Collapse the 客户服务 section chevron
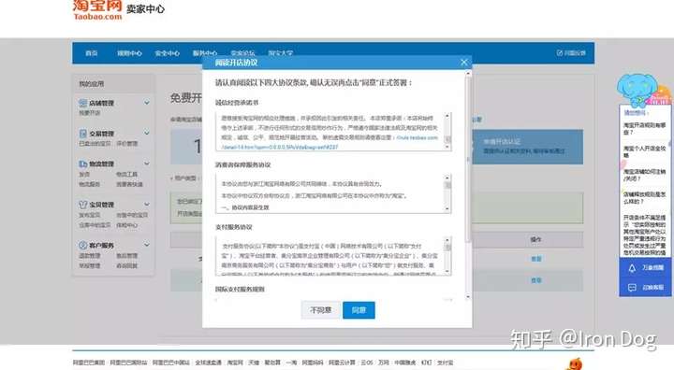 click(x=147, y=245)
